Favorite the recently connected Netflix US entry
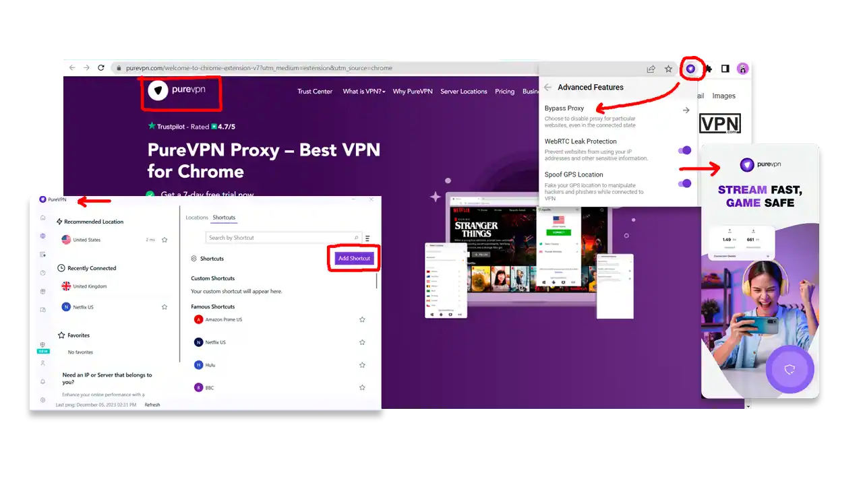This screenshot has height=485, width=863. pos(165,306)
